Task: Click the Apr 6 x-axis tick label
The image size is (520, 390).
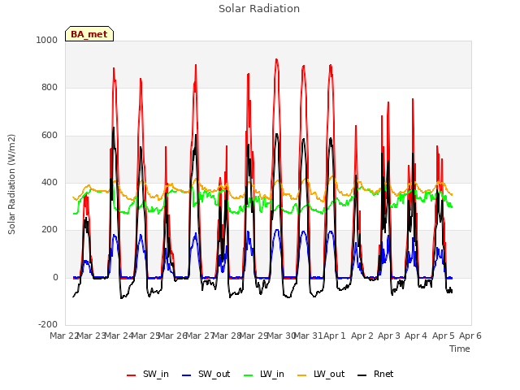Action: pos(470,336)
